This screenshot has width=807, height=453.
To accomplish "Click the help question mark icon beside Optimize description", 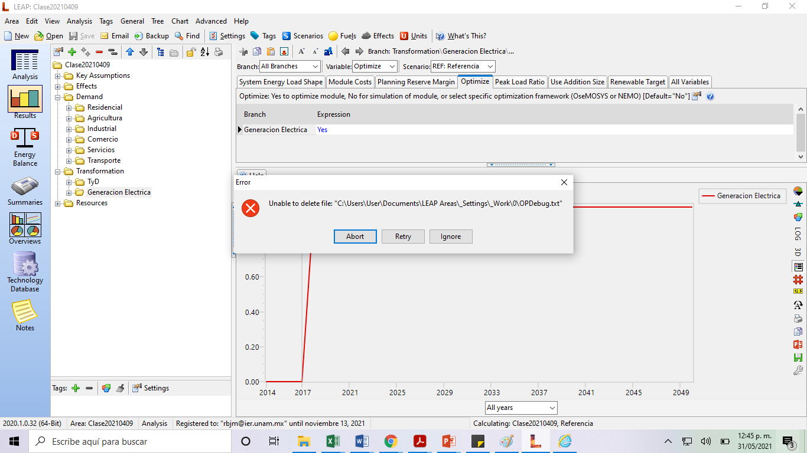I will 710,96.
